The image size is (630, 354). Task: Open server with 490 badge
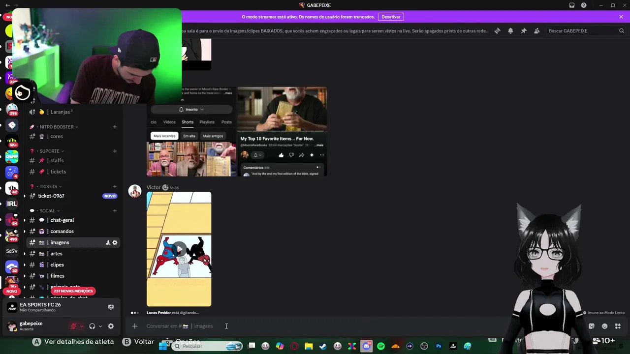pos(12,235)
